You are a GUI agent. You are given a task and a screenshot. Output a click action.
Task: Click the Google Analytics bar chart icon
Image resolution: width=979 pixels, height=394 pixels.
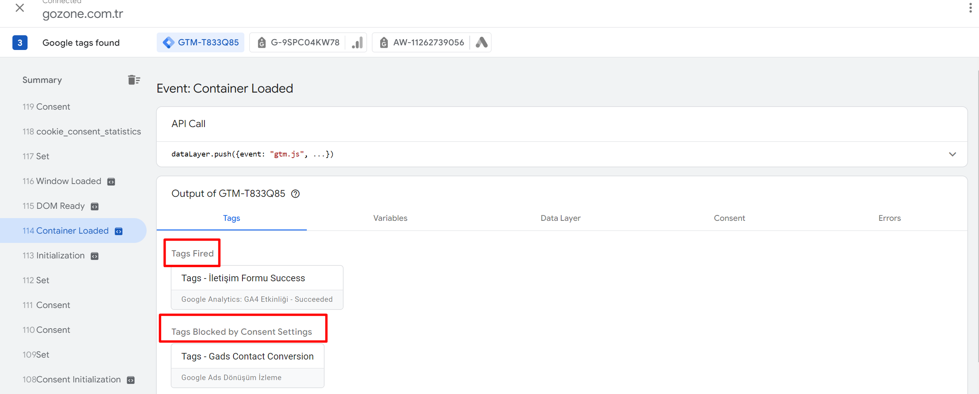point(357,43)
